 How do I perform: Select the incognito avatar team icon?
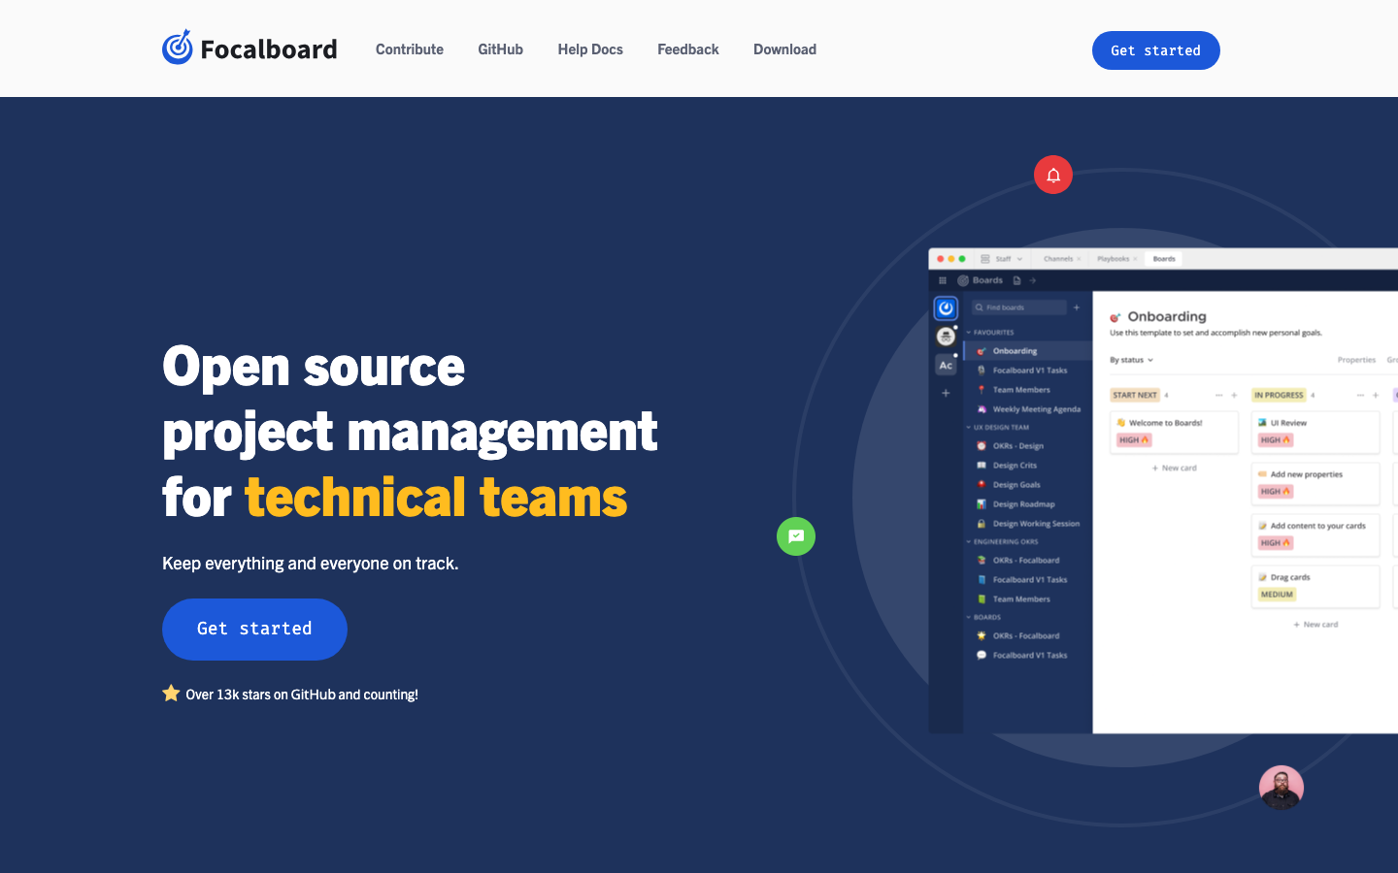(946, 337)
